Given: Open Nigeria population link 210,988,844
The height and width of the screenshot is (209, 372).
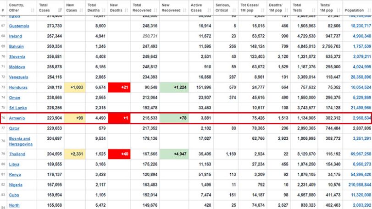Looking at the screenshot, I should pos(360,185).
